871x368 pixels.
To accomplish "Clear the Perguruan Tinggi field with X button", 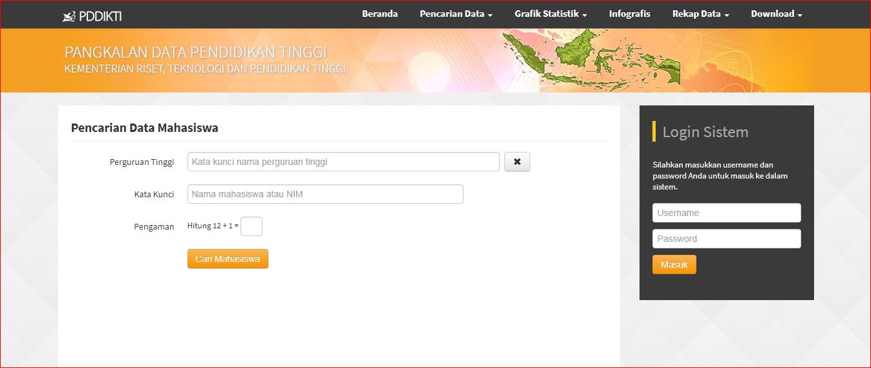I will coord(517,162).
